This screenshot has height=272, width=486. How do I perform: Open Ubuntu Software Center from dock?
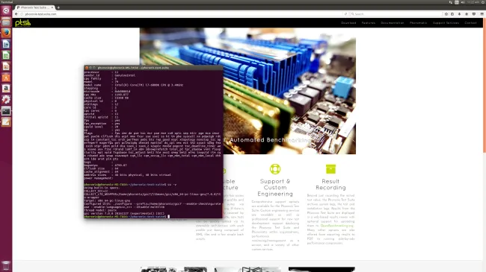[6, 78]
